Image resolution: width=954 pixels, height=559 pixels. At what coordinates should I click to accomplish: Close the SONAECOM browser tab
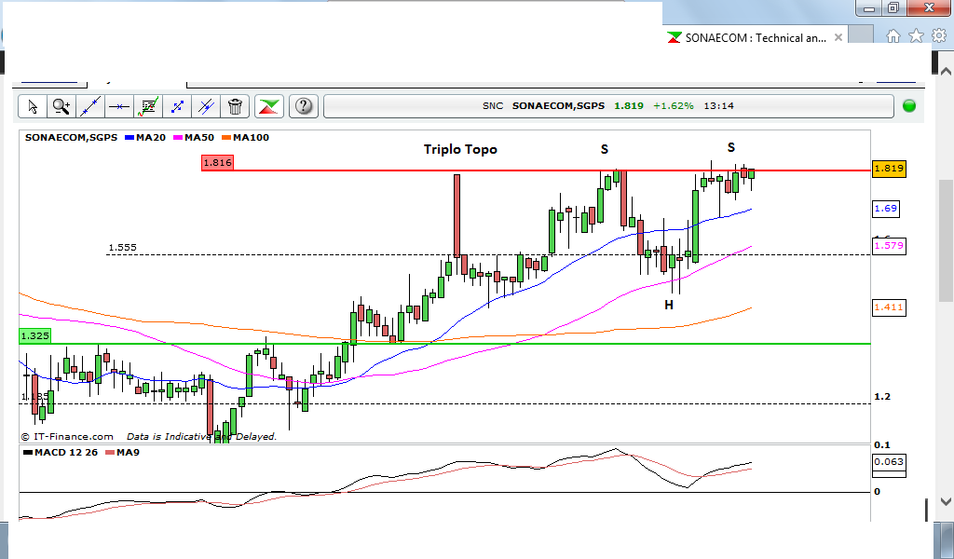tap(838, 38)
